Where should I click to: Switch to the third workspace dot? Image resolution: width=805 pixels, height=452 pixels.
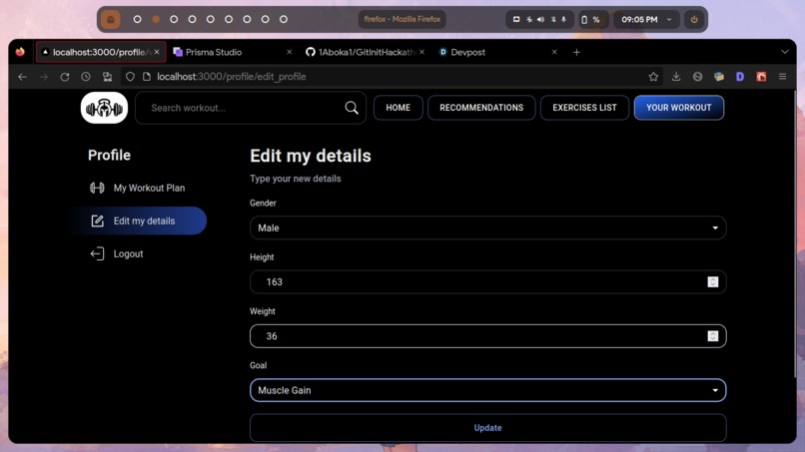pos(174,19)
